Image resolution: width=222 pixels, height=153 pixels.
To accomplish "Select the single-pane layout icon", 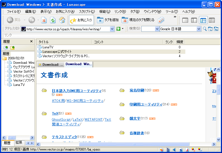I will pyautogui.click(x=185, y=20).
